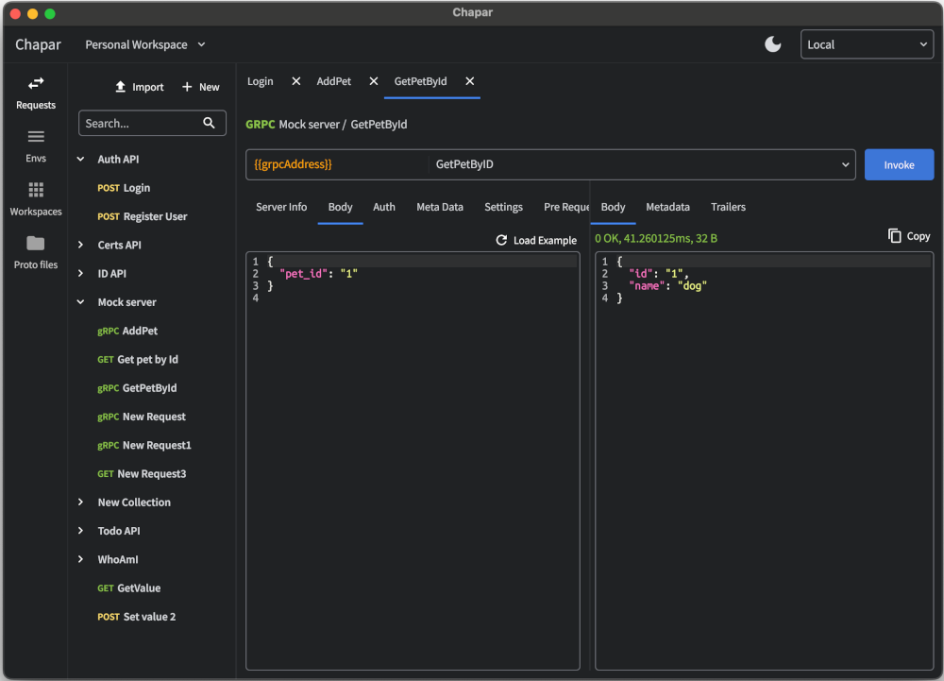
Task: Collapse the Auth API collection
Action: 80,159
